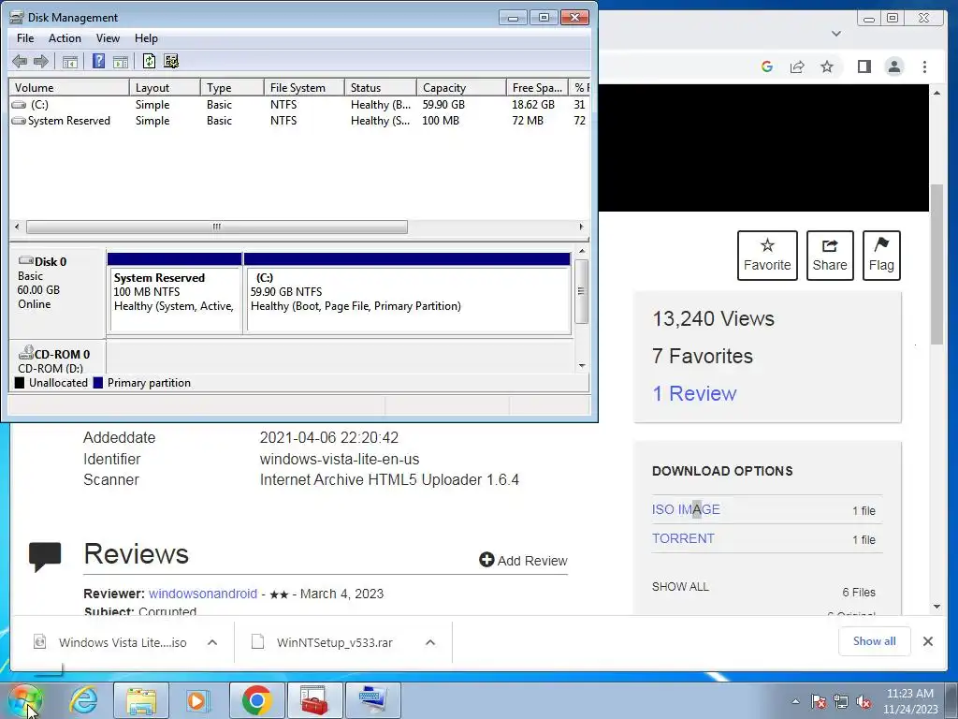Switch to Chrome in taskbar
Viewport: 958px width, 719px height.
tap(256, 700)
